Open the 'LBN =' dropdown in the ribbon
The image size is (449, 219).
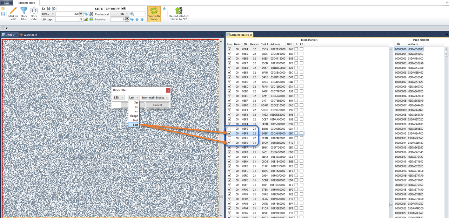(48, 14)
